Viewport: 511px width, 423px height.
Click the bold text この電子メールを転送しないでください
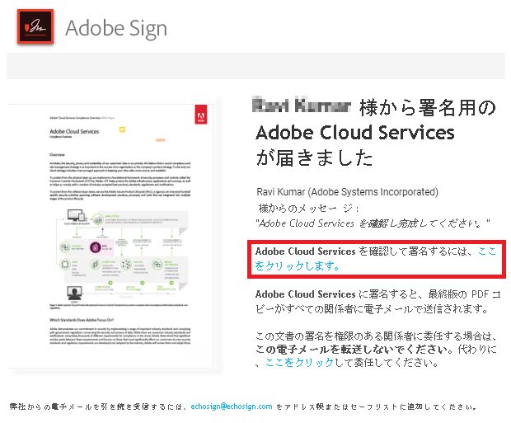[351, 349]
